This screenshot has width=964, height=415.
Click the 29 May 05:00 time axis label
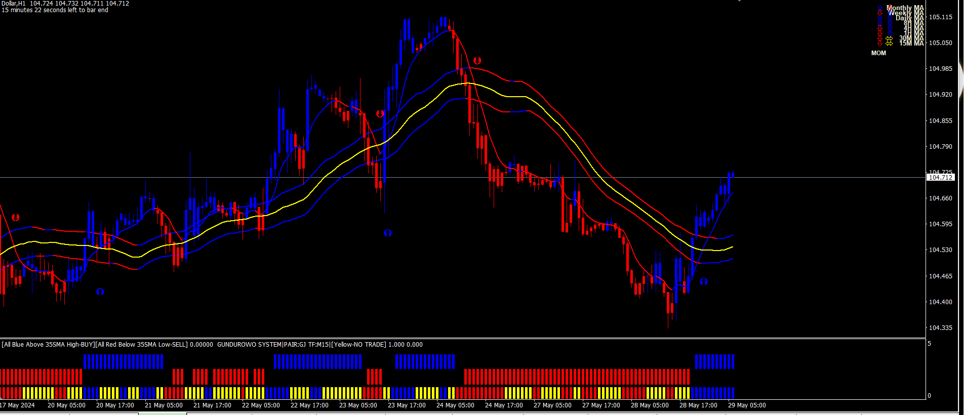[747, 405]
